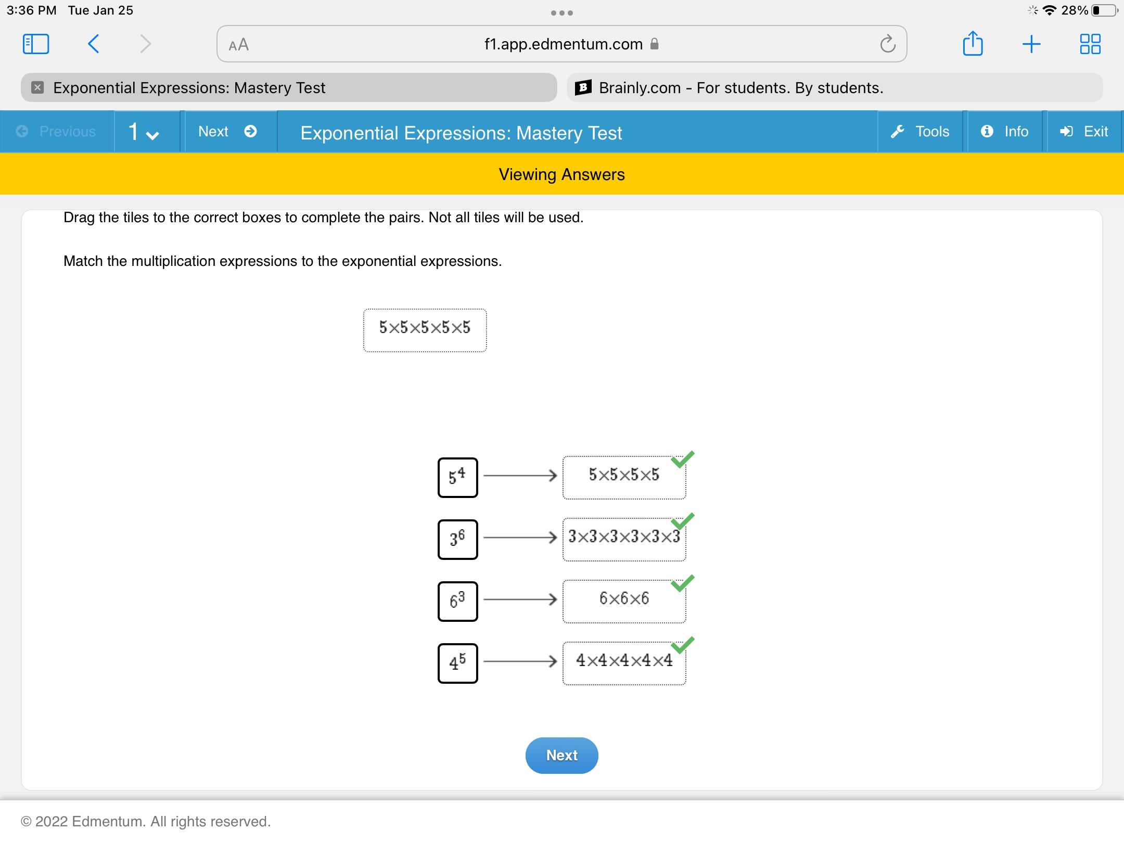Screen dimensions: 1124x843
Task: Show the tab overview grid icon
Action: (1090, 44)
